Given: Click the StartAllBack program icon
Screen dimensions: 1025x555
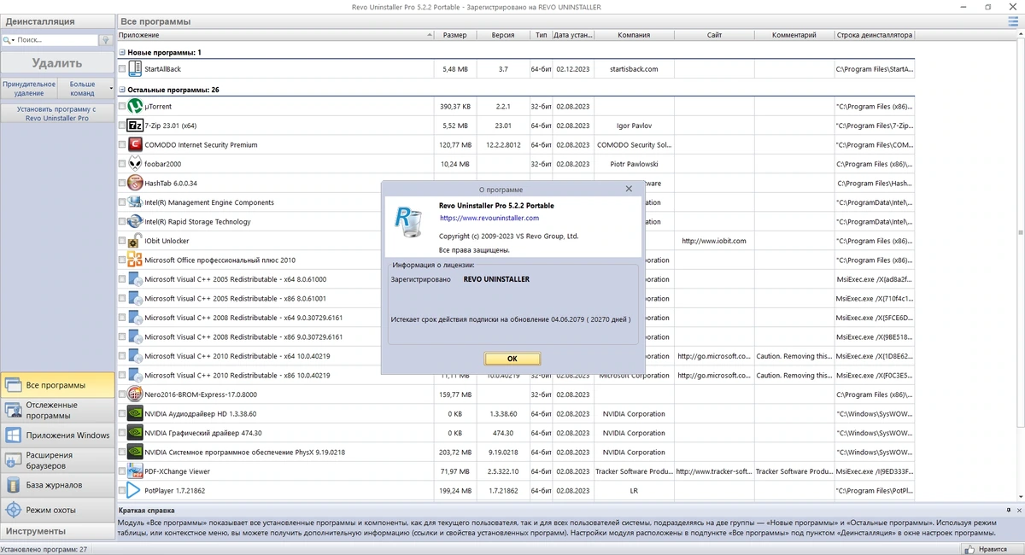Looking at the screenshot, I should coord(134,68).
